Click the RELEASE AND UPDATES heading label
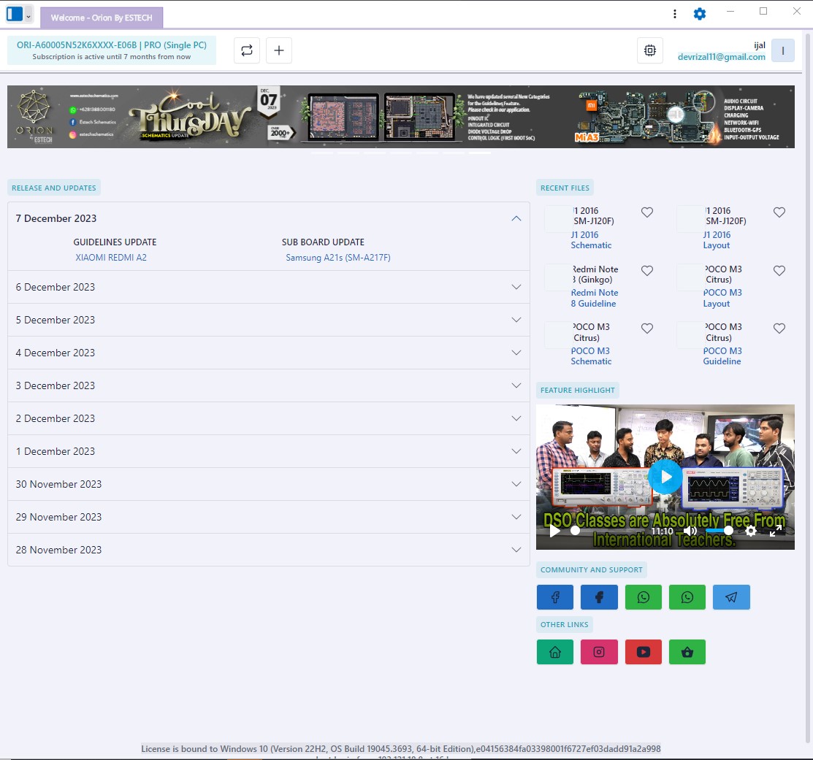 coord(54,188)
